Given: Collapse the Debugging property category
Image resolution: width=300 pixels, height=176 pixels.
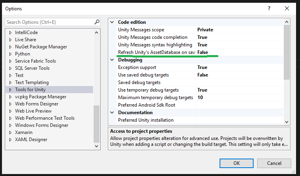Looking at the screenshot, I should pos(113,60).
